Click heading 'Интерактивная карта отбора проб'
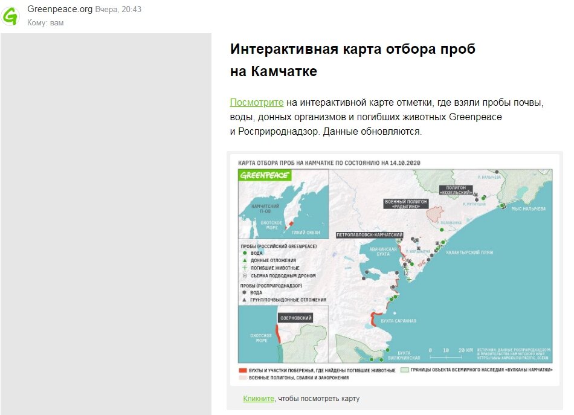This screenshot has height=415, width=574. [352, 49]
